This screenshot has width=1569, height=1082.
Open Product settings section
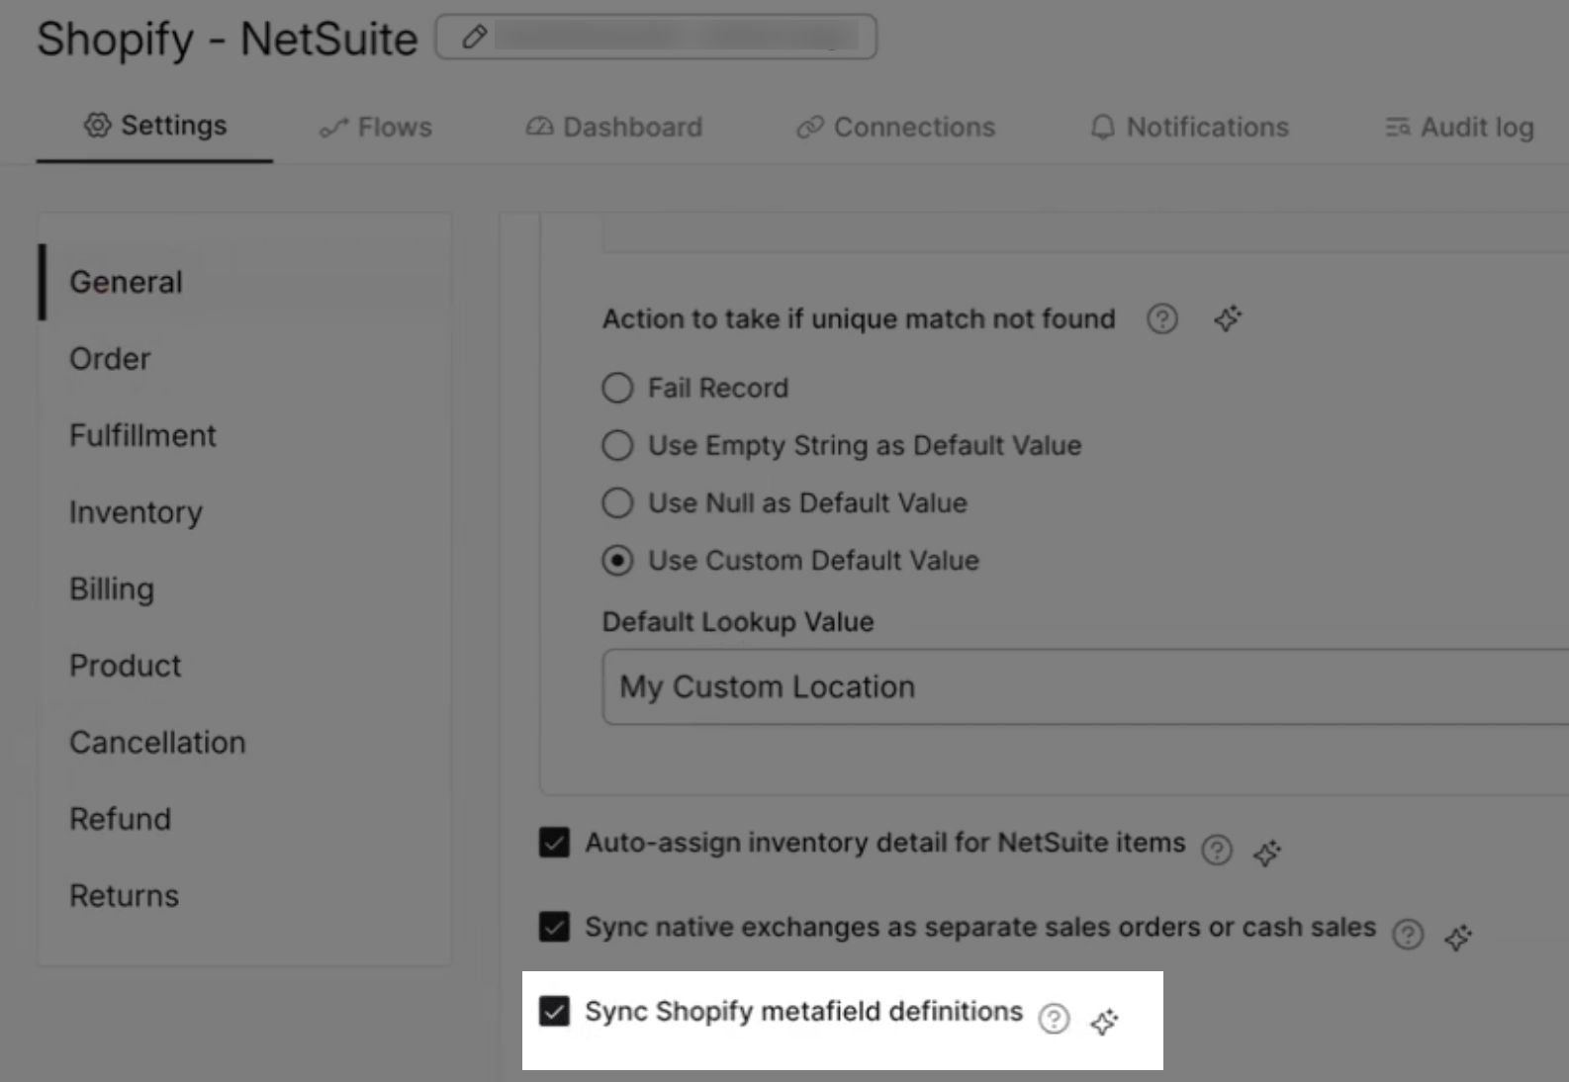coord(126,666)
